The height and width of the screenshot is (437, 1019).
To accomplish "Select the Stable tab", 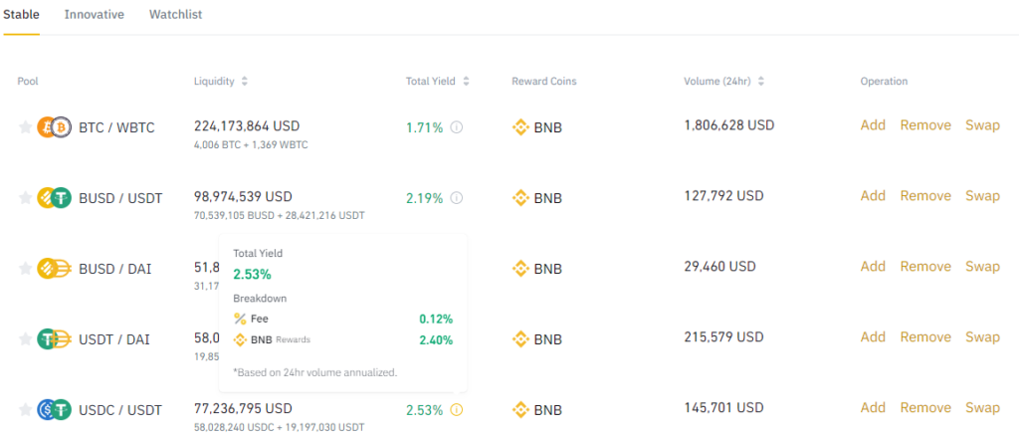I will 21,15.
